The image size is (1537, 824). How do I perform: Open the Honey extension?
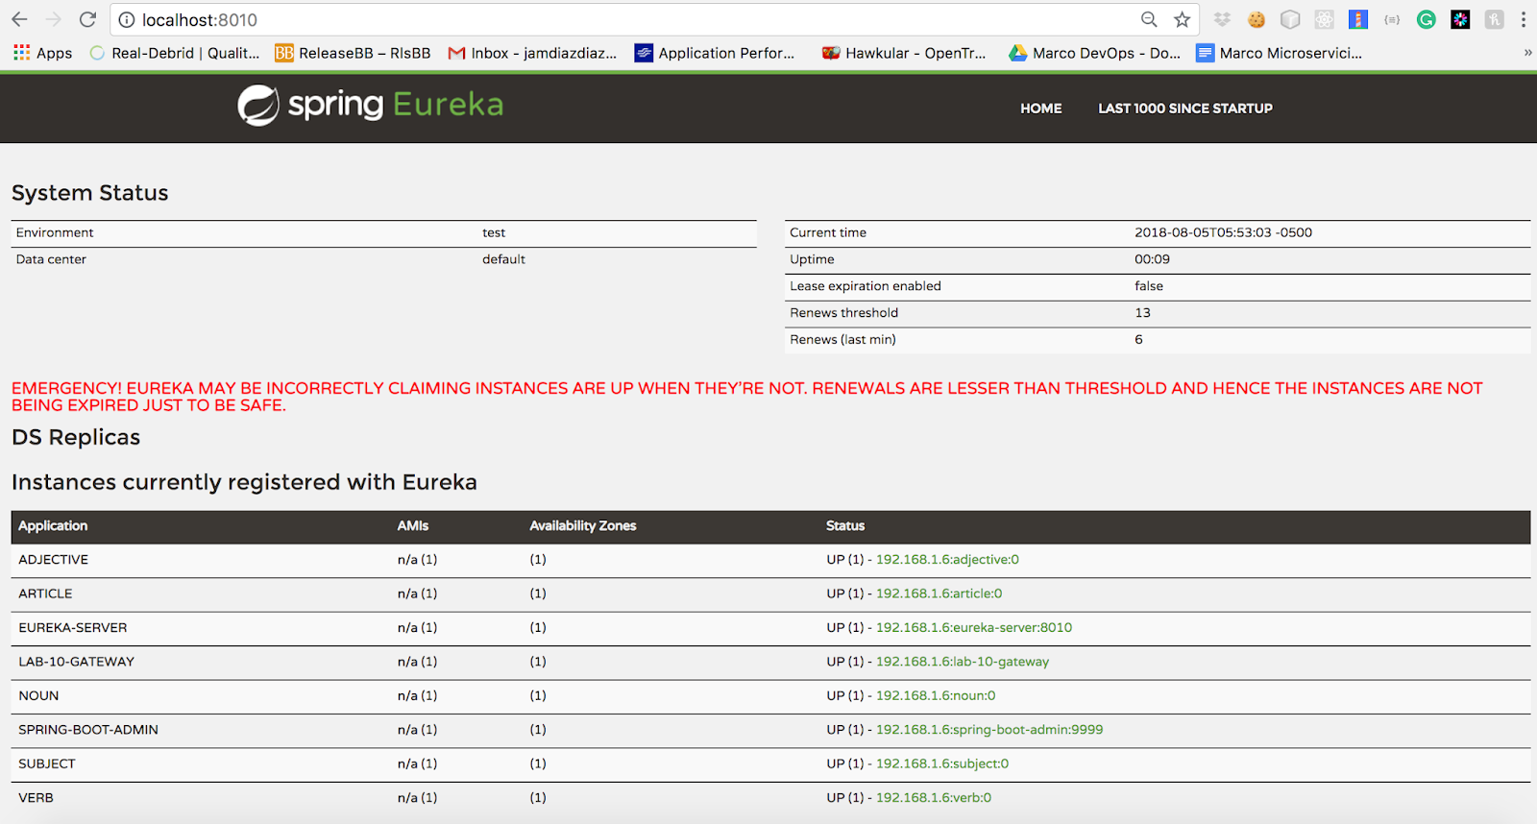click(x=1494, y=19)
